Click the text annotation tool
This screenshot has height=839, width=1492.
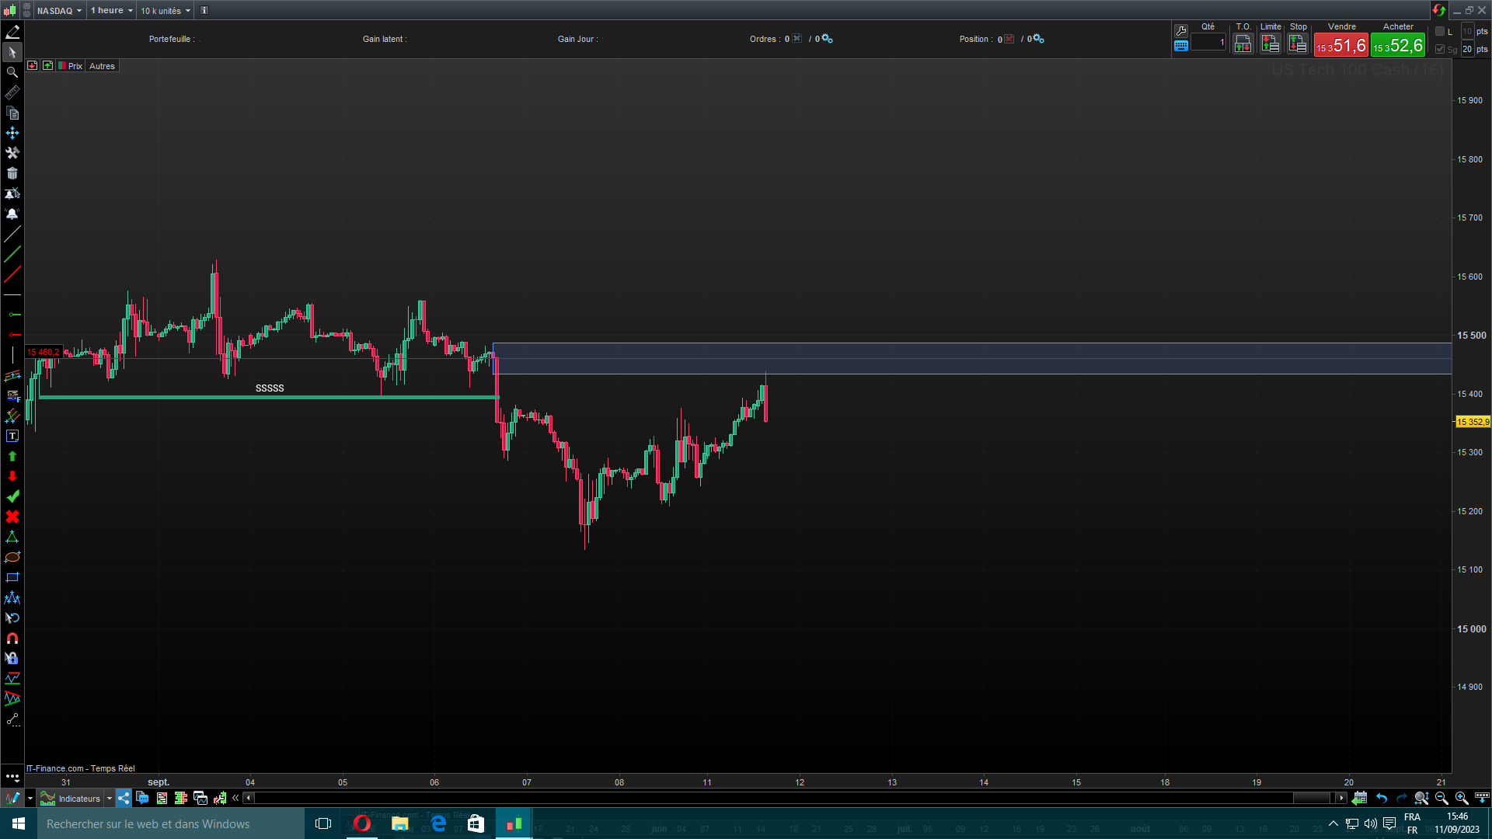click(x=12, y=437)
